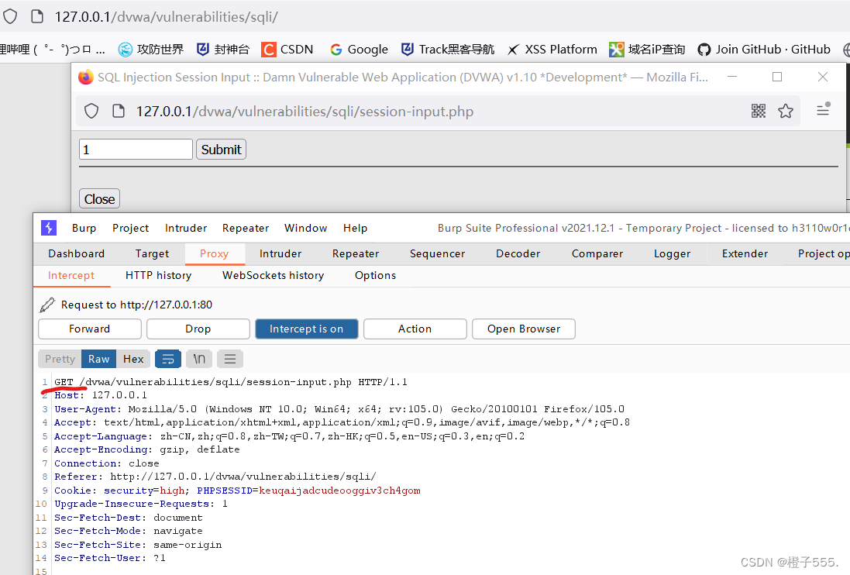Toggle show non-printable characters \n button
This screenshot has width=850, height=575.
199,359
